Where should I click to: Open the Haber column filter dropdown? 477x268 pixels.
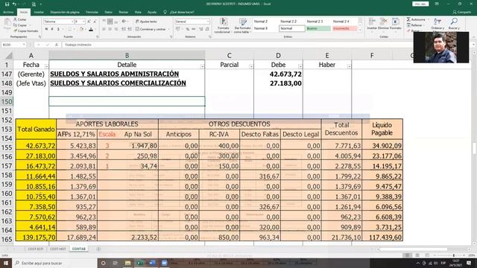pos(350,66)
